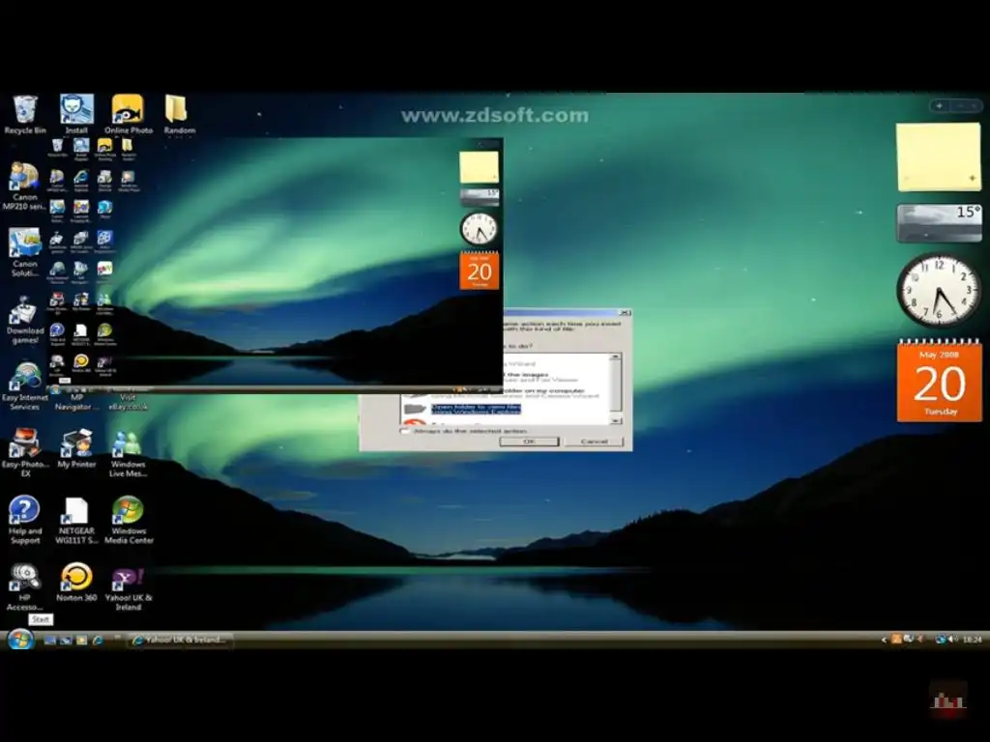Open the large Windows Live Messenger shortcut
The image size is (990, 742).
pos(129,453)
